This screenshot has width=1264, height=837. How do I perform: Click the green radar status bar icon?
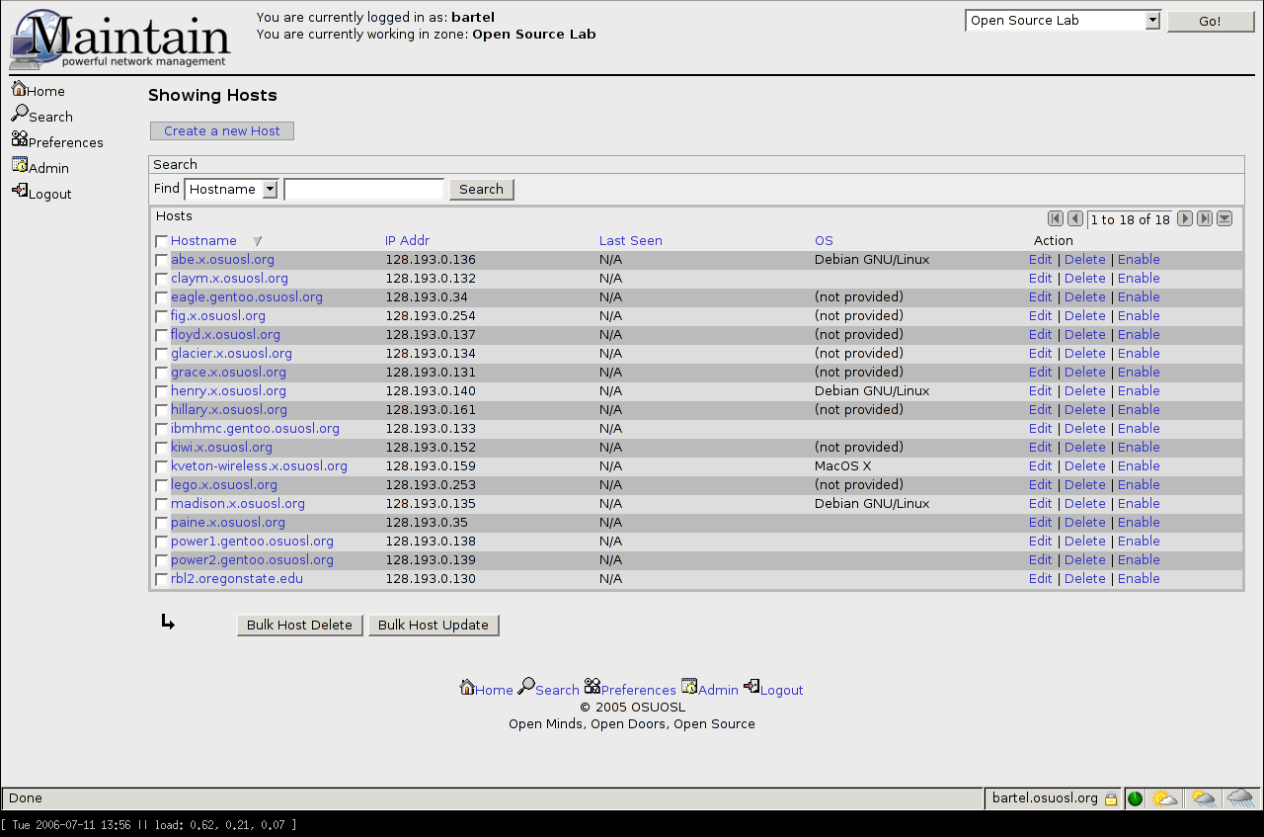coord(1135,798)
